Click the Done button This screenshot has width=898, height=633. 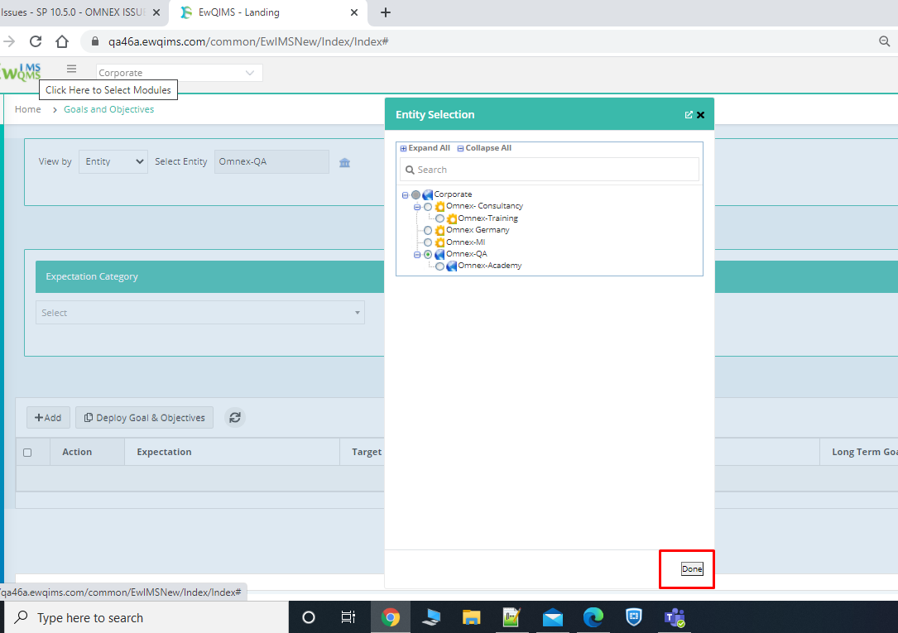point(692,569)
